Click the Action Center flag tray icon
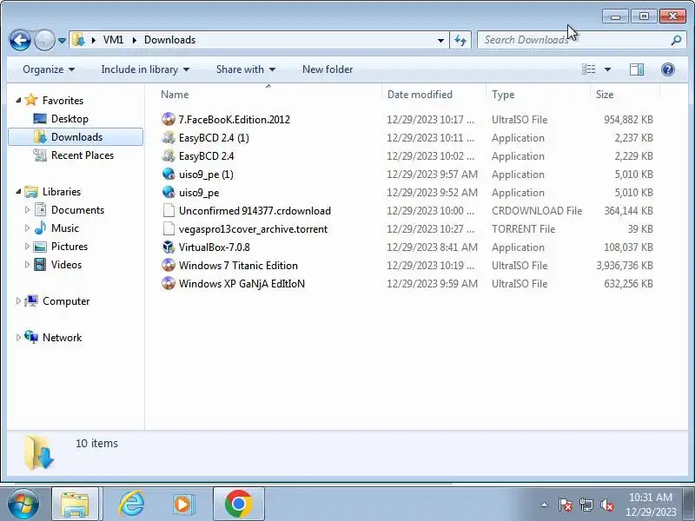 [x=566, y=505]
